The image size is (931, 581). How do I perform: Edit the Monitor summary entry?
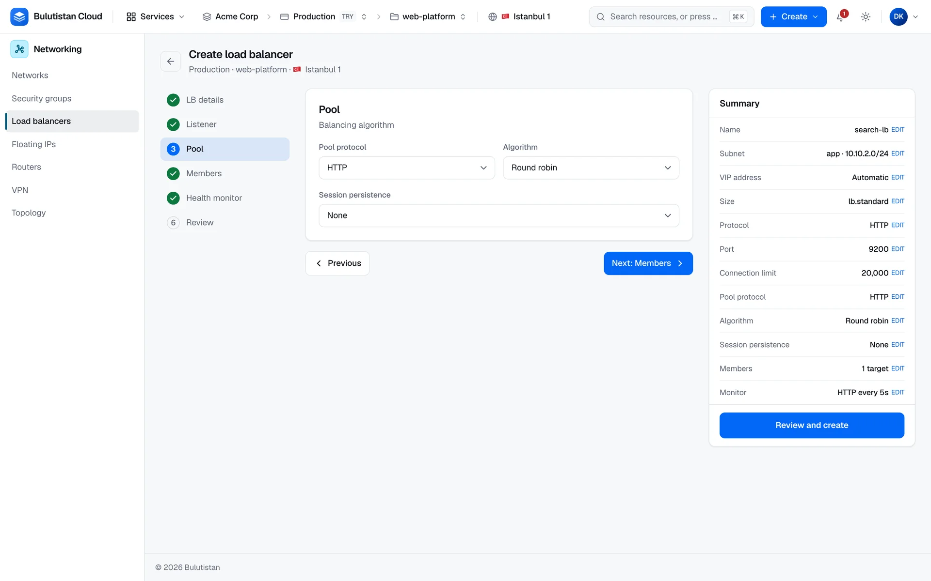click(x=898, y=393)
